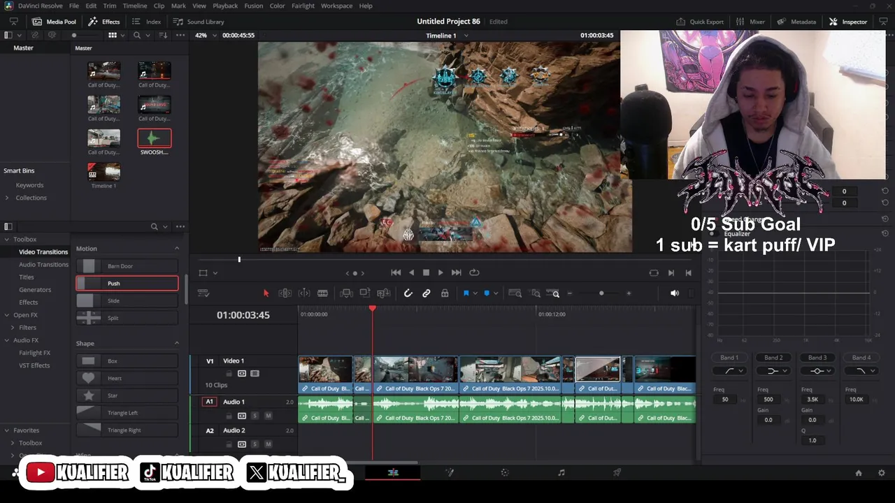
Task: Open the Workspace menu
Action: coord(336,6)
